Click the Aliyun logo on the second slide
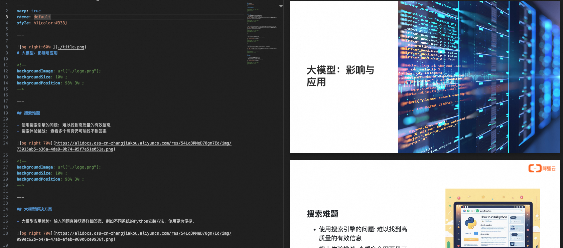This screenshot has height=248, width=563. [542, 169]
